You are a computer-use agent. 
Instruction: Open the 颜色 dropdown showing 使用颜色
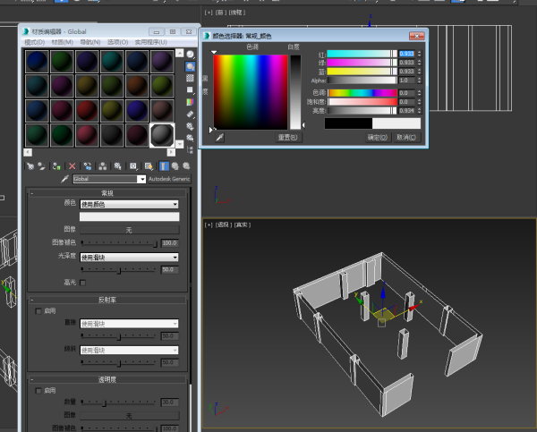[129, 204]
